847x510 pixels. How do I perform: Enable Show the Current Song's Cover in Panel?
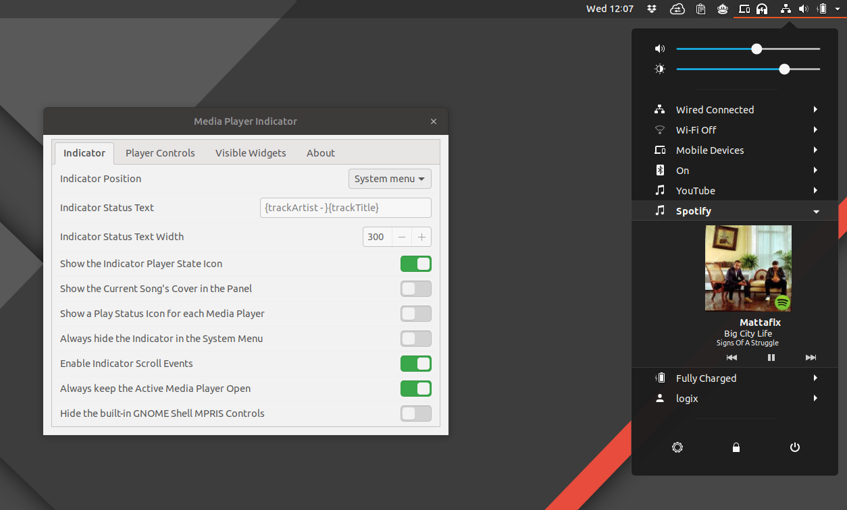[x=416, y=289]
